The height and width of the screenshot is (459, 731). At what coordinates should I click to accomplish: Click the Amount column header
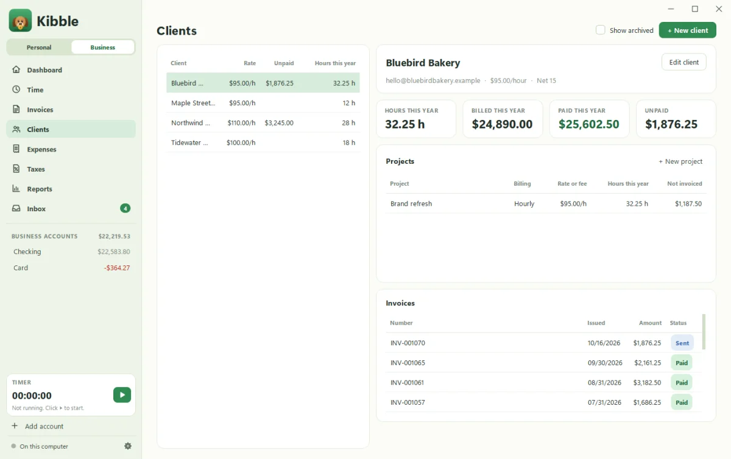[x=650, y=323]
